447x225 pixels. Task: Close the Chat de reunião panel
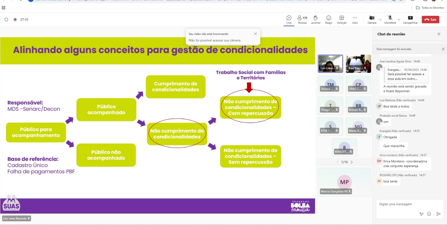(x=439, y=34)
